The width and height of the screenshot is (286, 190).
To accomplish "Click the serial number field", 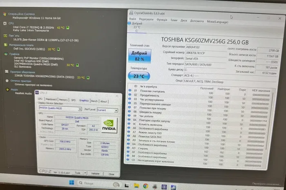I will coord(206,53).
